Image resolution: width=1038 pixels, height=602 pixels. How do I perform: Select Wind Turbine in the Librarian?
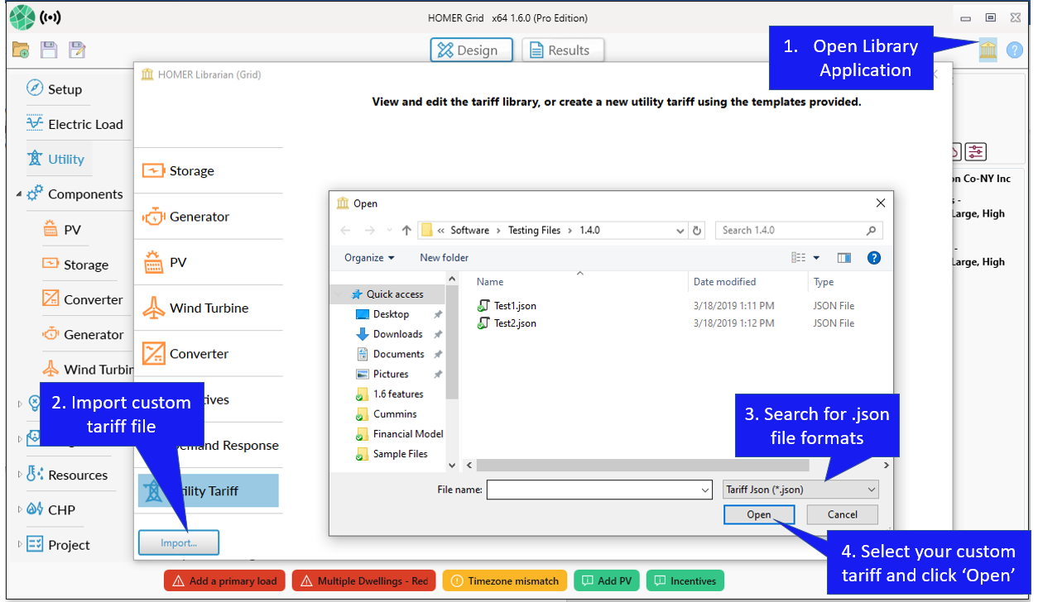tap(208, 308)
